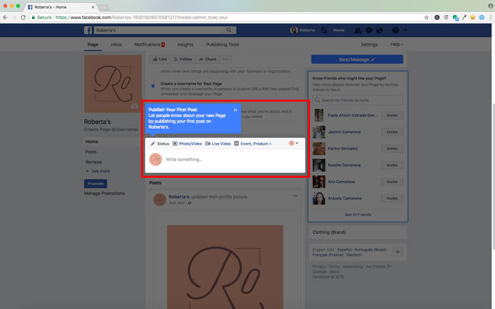Open the Publishing Tools tab
Image resolution: width=495 pixels, height=309 pixels.
click(223, 45)
